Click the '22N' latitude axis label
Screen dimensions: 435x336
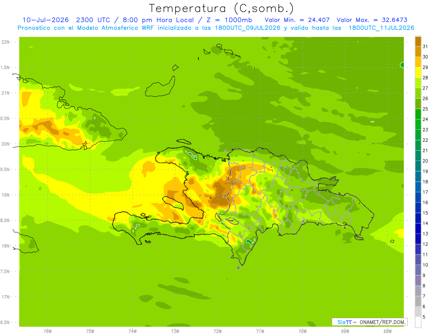pos(5,42)
